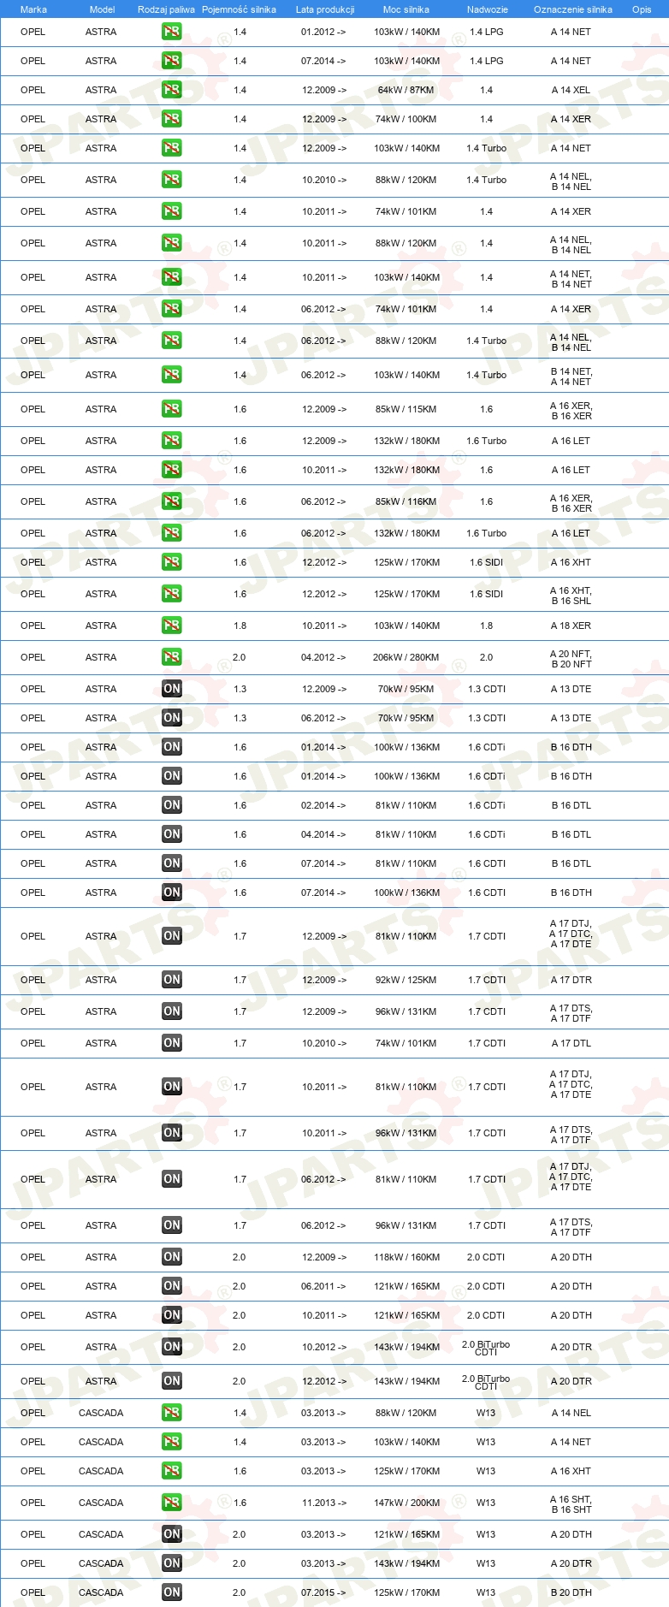Click the PB icon in the 85kW / 115KM row
The height and width of the screenshot is (1607, 669).
point(172,409)
